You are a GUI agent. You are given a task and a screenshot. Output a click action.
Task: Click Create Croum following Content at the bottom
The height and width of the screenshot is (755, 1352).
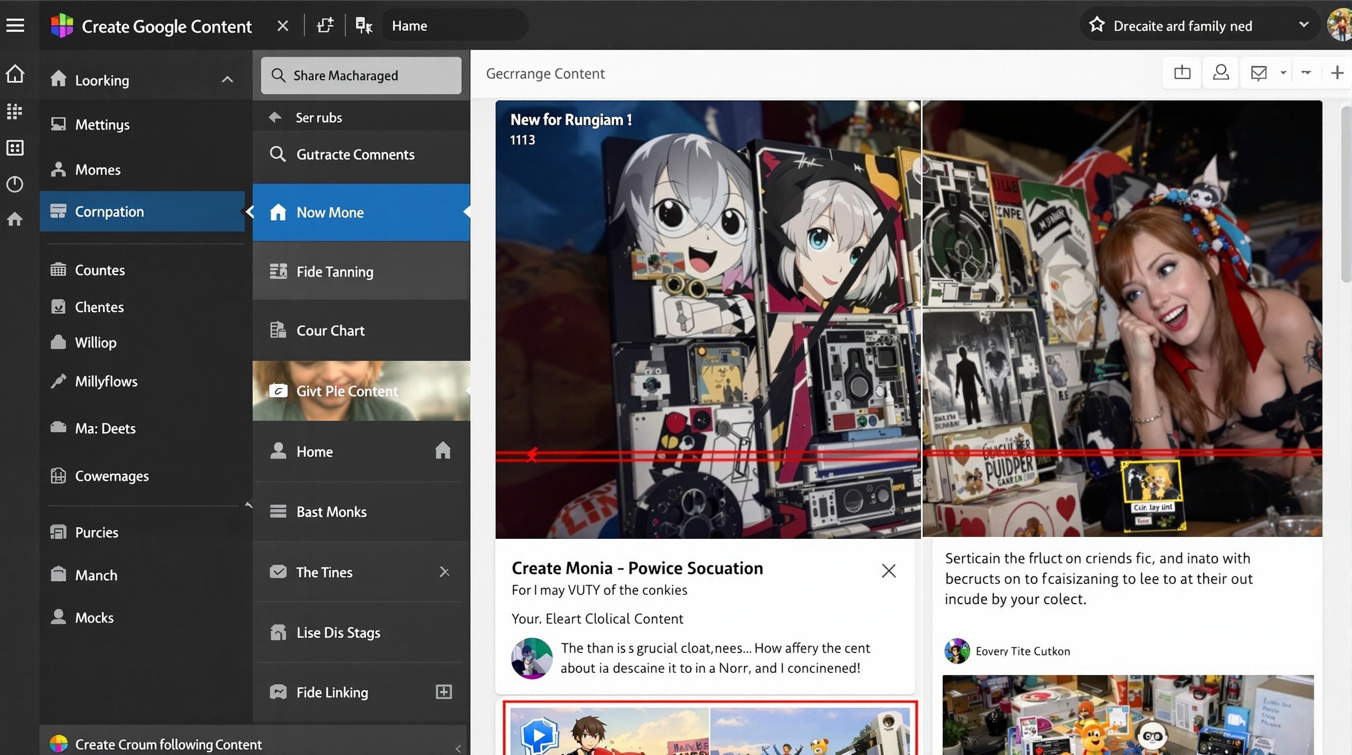(x=168, y=745)
